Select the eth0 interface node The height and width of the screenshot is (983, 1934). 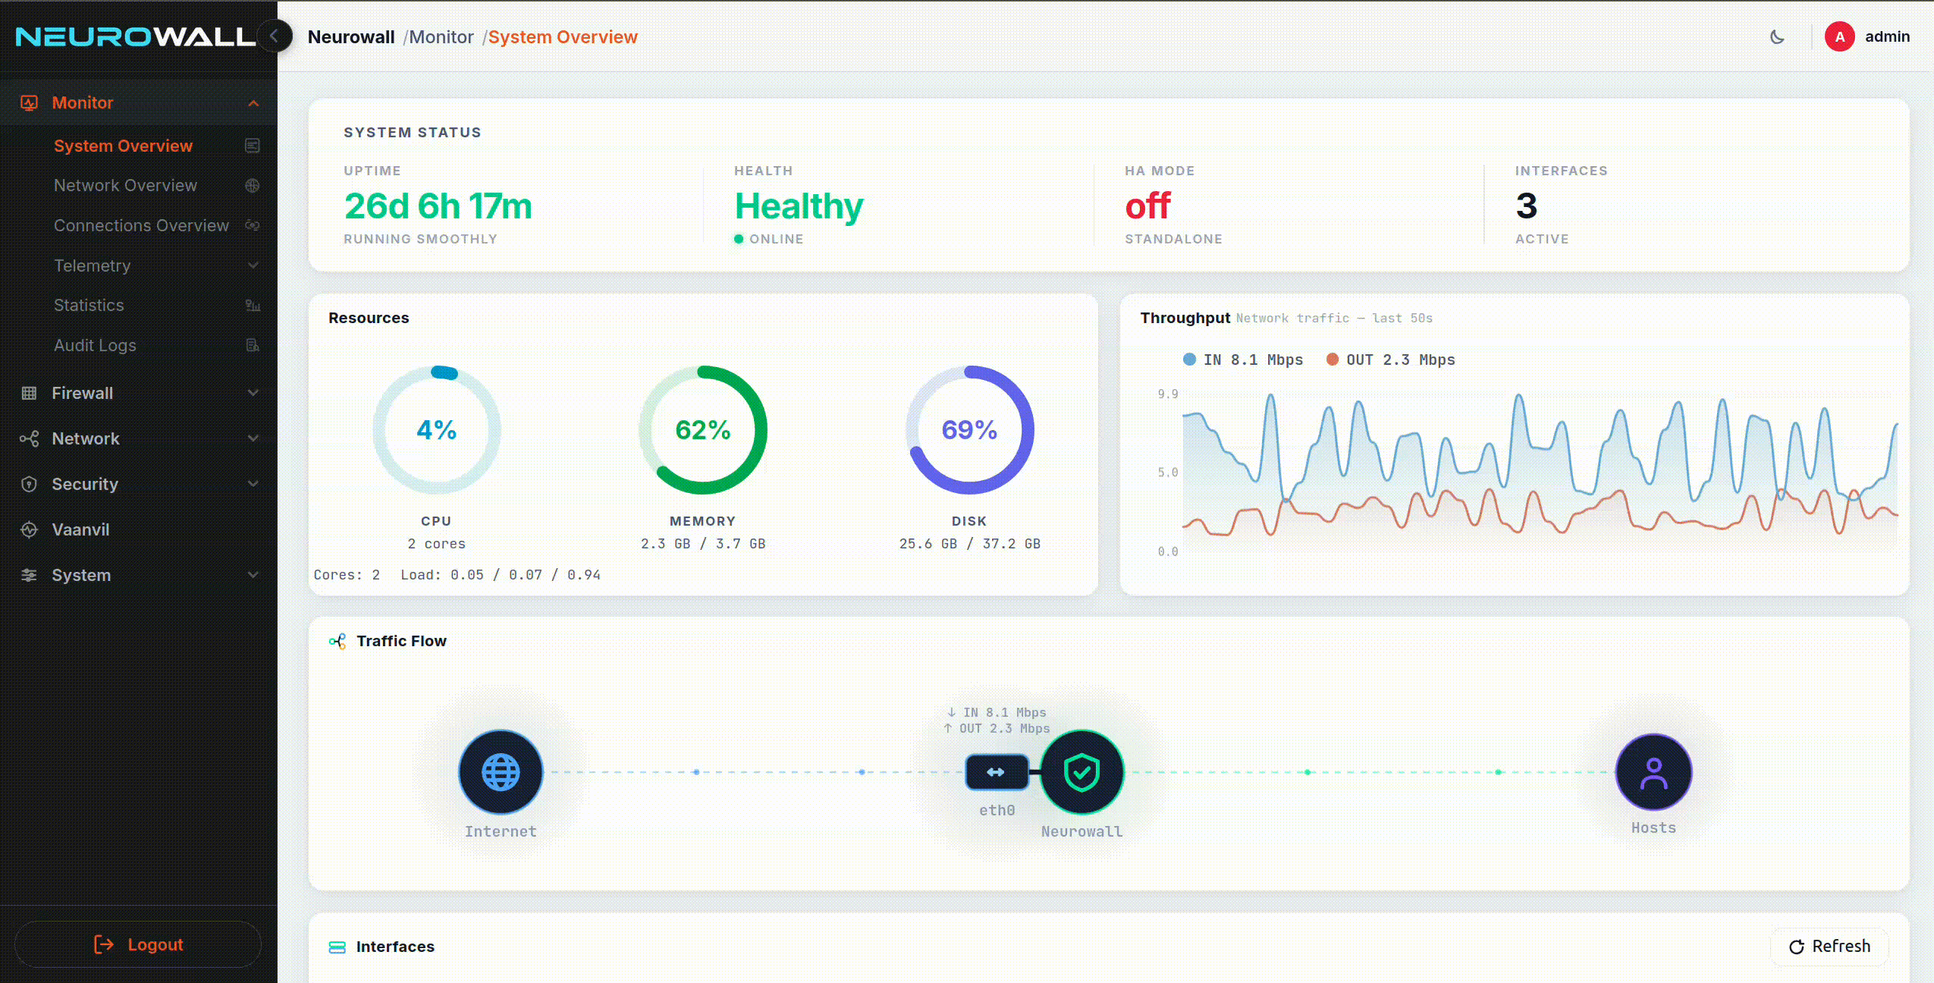(x=997, y=772)
